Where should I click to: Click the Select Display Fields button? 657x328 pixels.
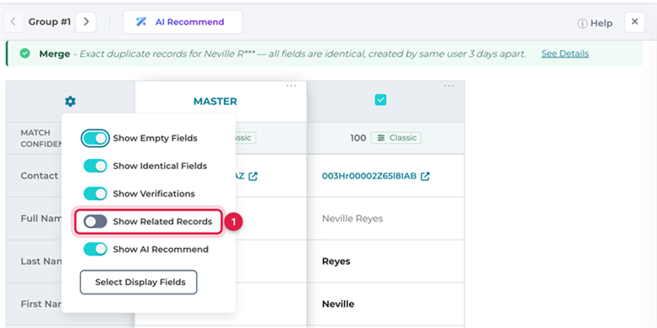click(x=139, y=283)
